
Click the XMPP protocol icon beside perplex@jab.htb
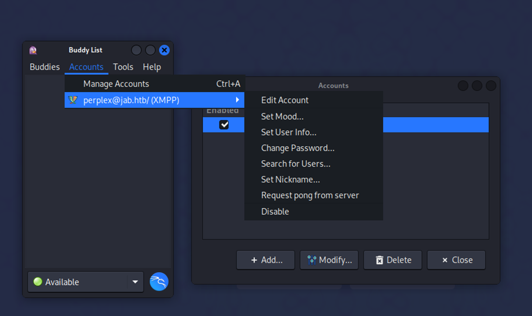pos(73,100)
